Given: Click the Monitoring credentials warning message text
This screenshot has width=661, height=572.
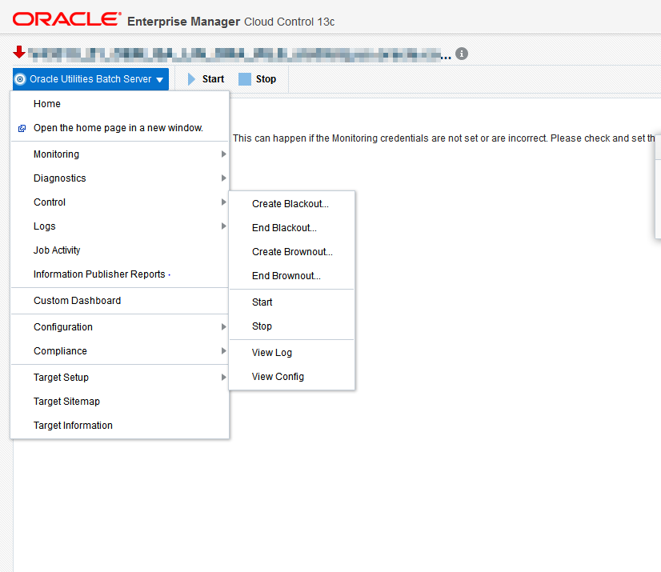Looking at the screenshot, I should coord(444,138).
